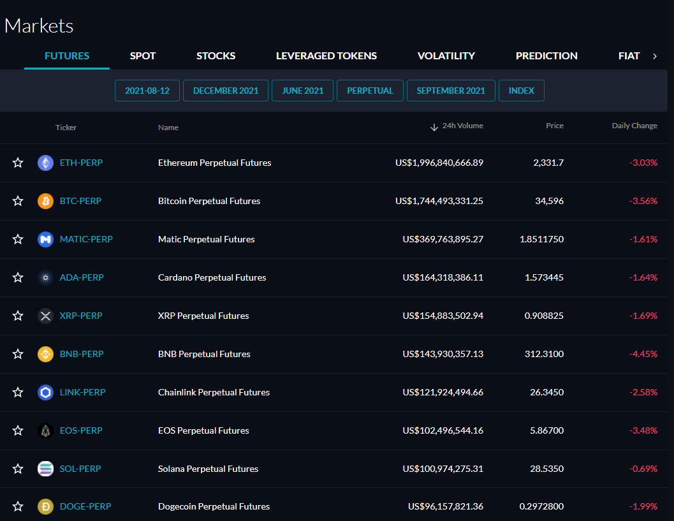
Task: Open the Fiat tab
Action: 629,56
